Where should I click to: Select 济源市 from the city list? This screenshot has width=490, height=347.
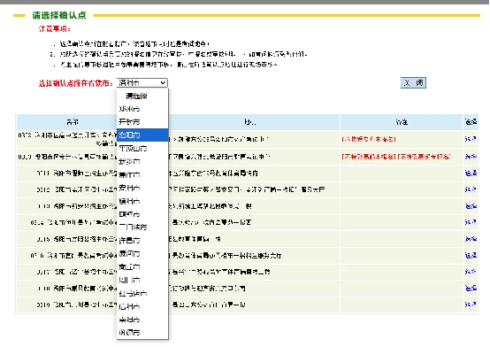click(x=142, y=332)
